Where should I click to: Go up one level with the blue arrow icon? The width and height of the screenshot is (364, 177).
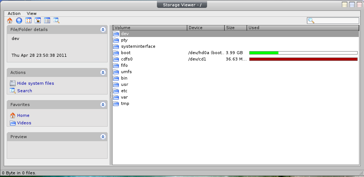click(19, 21)
